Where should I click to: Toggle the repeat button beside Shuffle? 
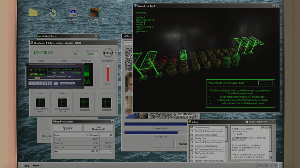(x=72, y=83)
